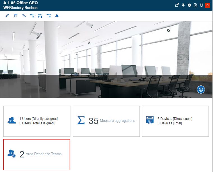Open the Devices count tile
The height and width of the screenshot is (172, 213).
pyautogui.click(x=175, y=121)
